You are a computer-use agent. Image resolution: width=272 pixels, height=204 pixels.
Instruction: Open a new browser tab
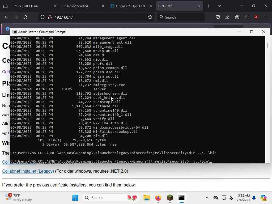click(209, 6)
